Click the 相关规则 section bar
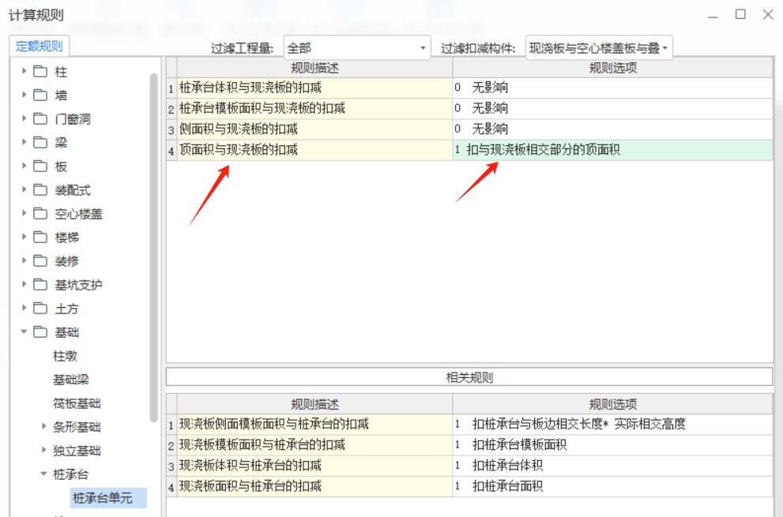 [469, 377]
